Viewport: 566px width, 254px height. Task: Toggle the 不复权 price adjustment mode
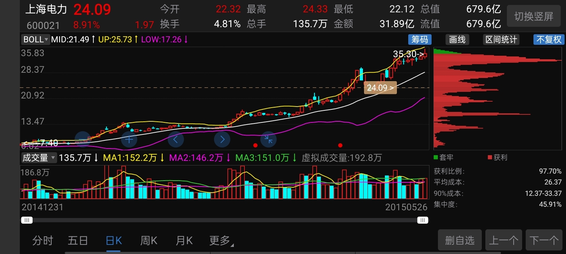click(549, 40)
